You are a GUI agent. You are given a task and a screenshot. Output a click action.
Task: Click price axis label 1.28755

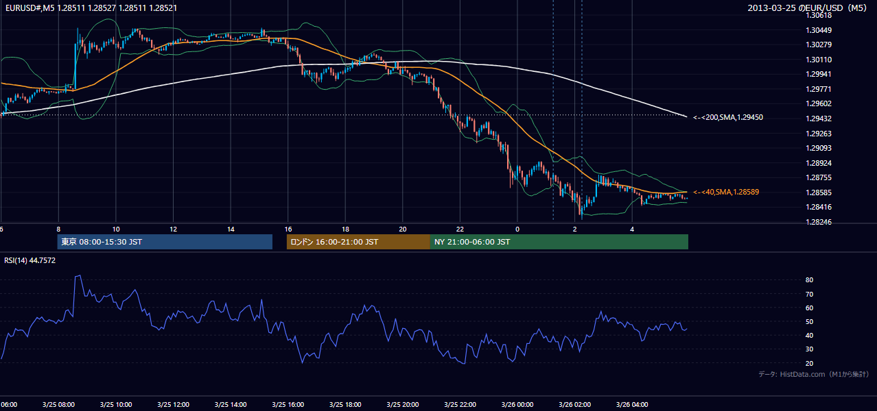(x=819, y=177)
